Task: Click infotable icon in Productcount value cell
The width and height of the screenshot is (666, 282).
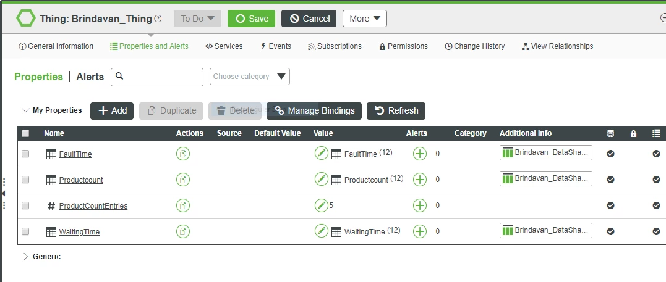Action: (x=336, y=180)
